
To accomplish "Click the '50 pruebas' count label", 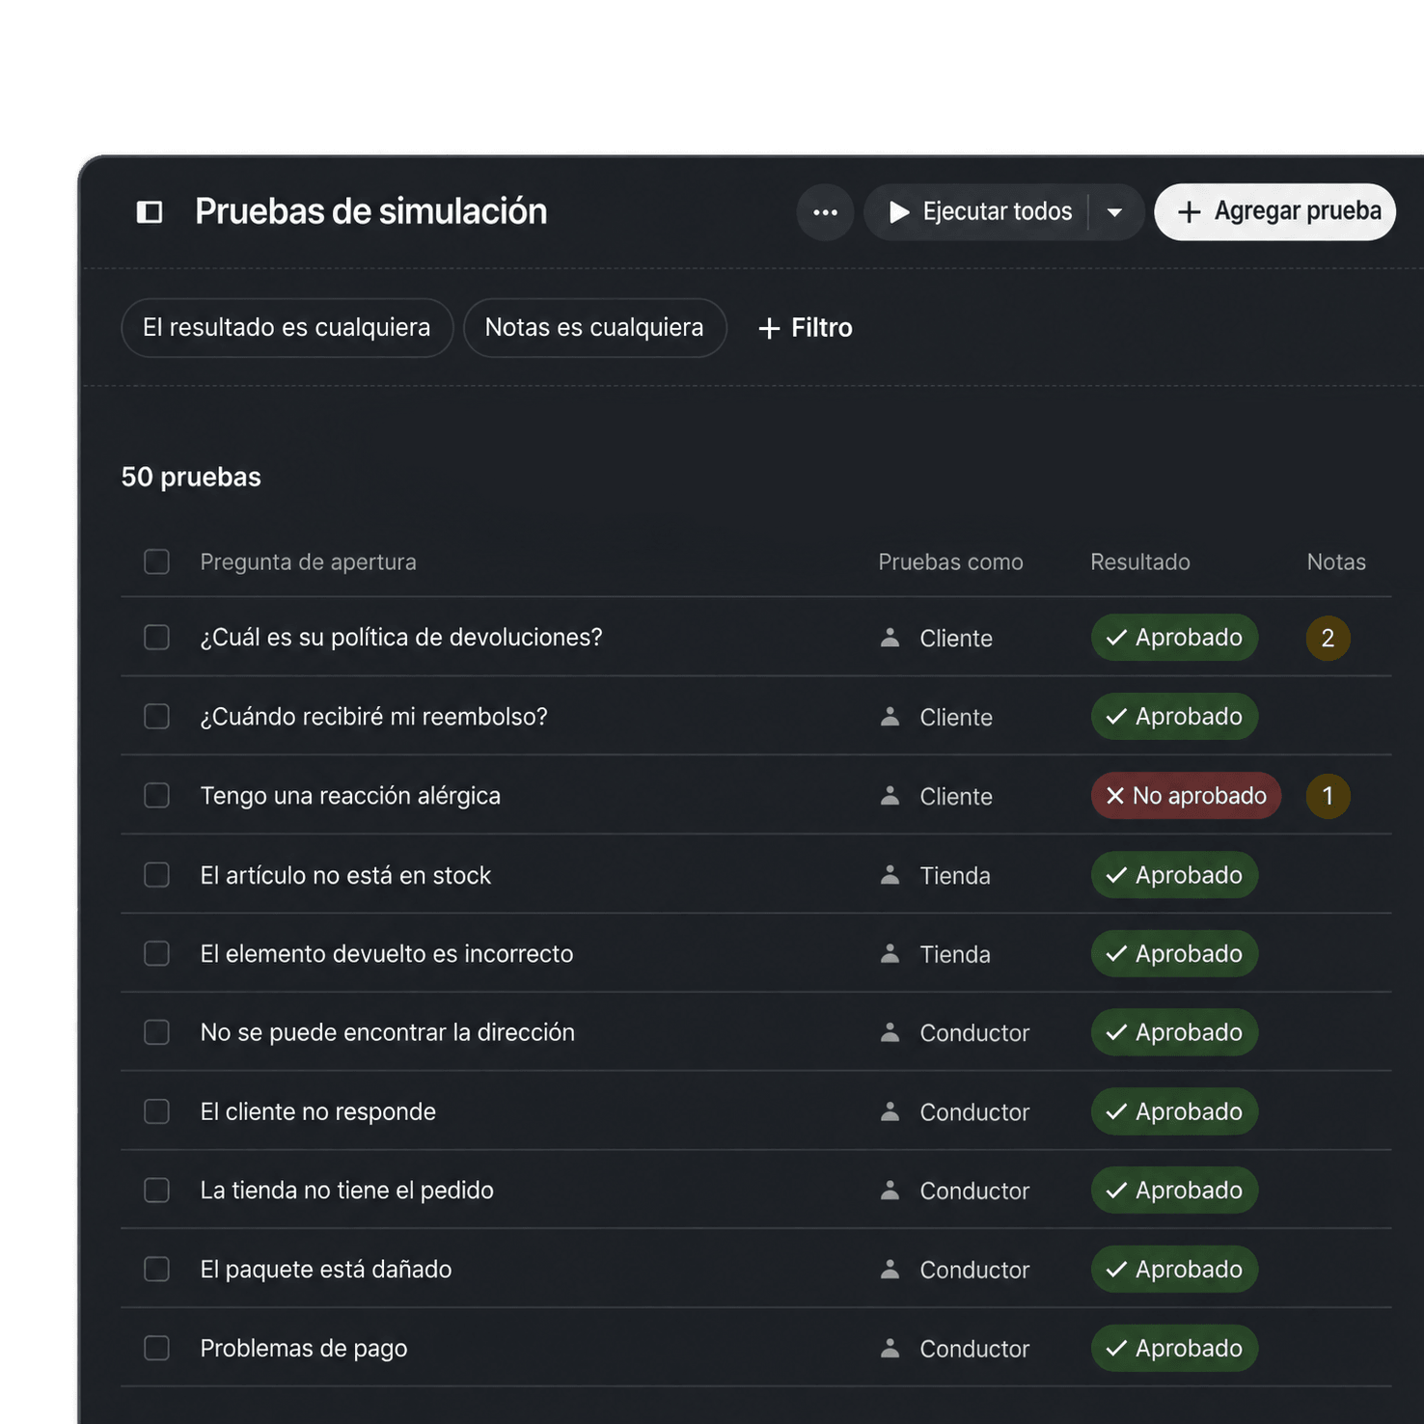I will coord(191,477).
